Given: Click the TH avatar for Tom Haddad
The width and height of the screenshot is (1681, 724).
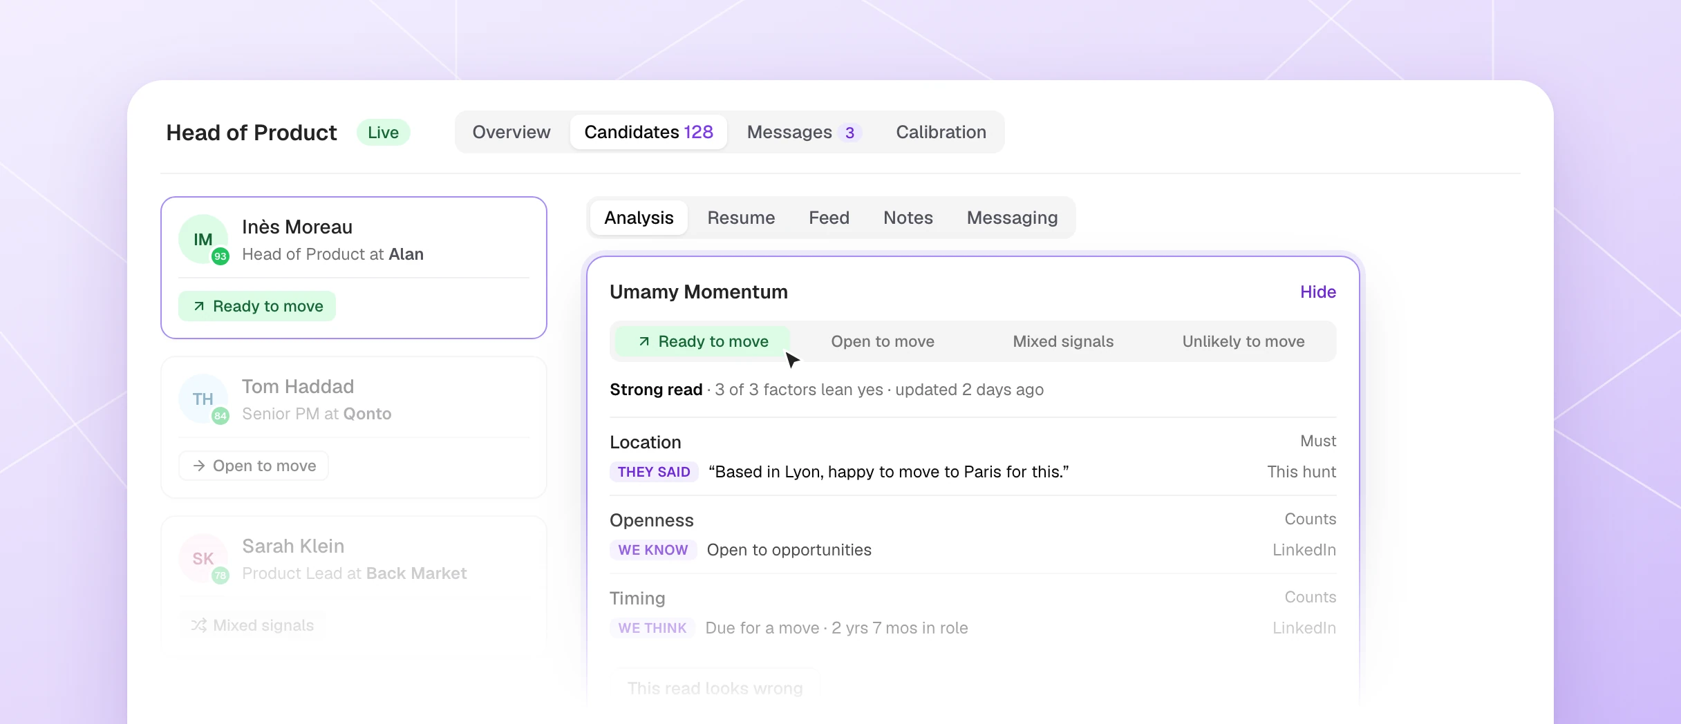Looking at the screenshot, I should (x=203, y=399).
